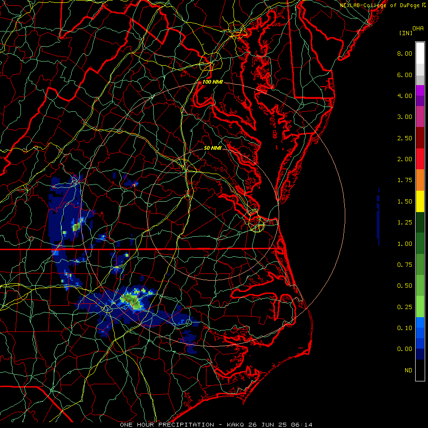The width and height of the screenshot is (428, 428).
Task: Click the OHA product code label
Action: pyautogui.click(x=418, y=29)
